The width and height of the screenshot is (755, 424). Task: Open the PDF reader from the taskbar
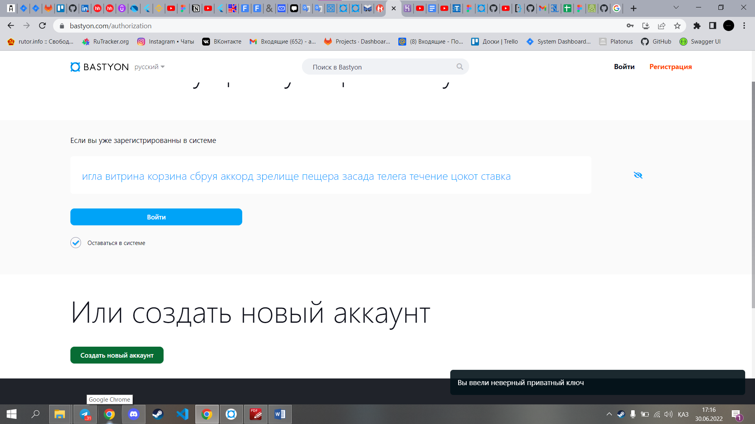pyautogui.click(x=256, y=414)
